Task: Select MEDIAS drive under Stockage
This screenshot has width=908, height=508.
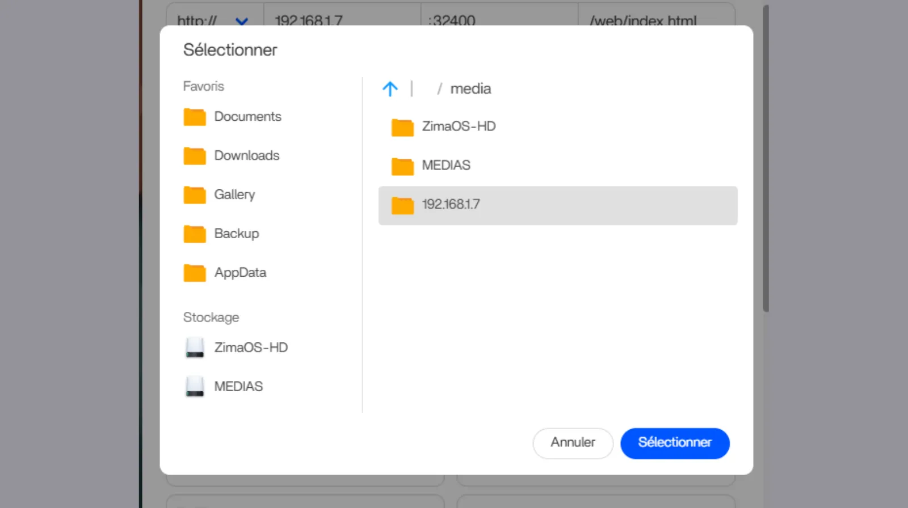Action: click(x=238, y=387)
